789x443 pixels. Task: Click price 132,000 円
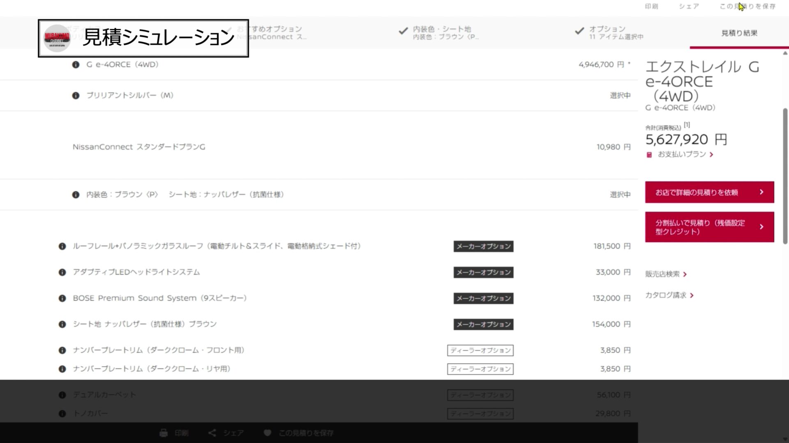611,298
